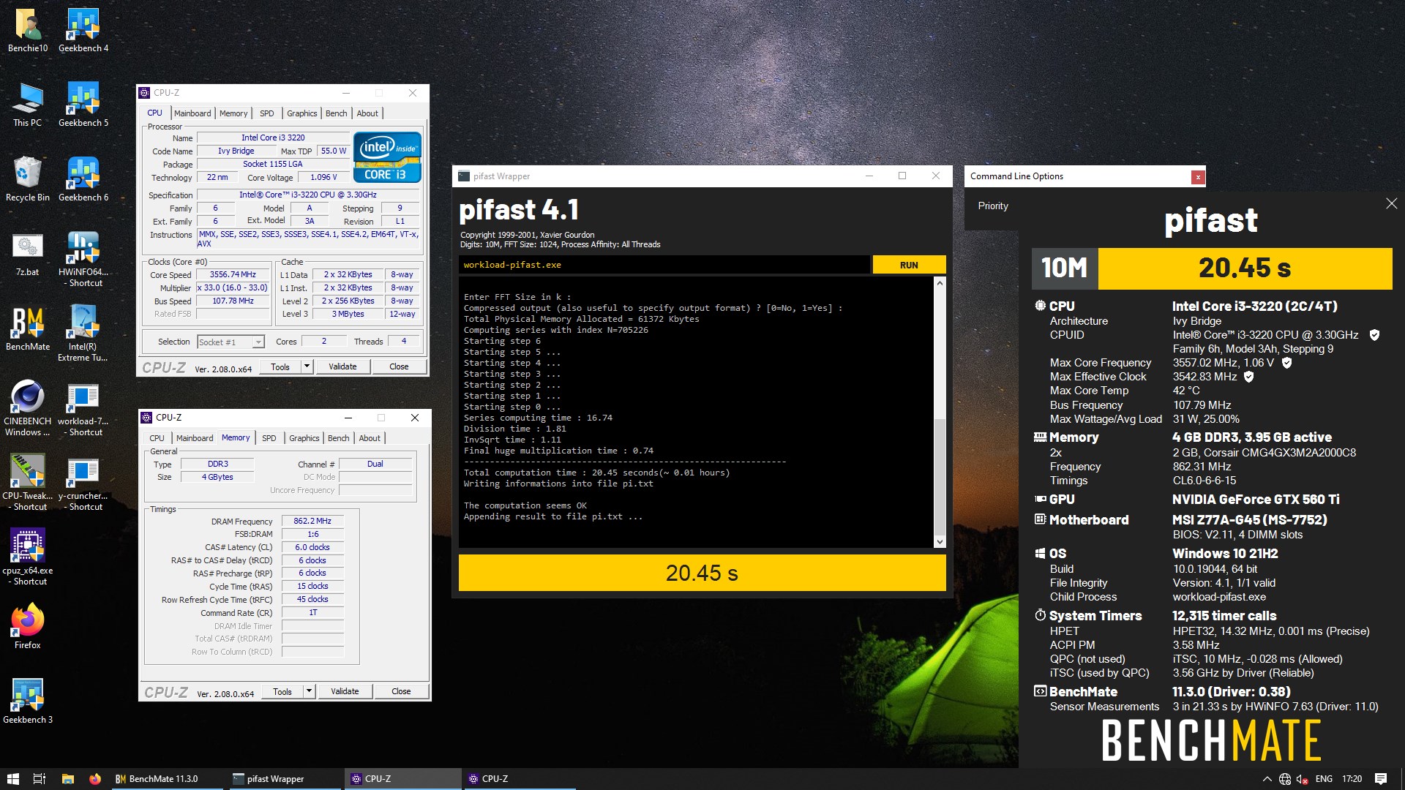Switch to Memory tab in top CPU-Z
This screenshot has width=1405, height=790.
point(233,113)
